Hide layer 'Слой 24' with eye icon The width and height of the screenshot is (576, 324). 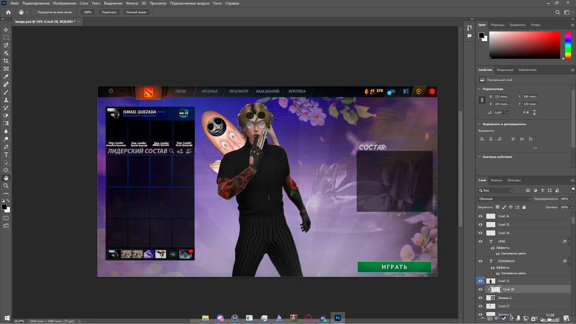(480, 233)
